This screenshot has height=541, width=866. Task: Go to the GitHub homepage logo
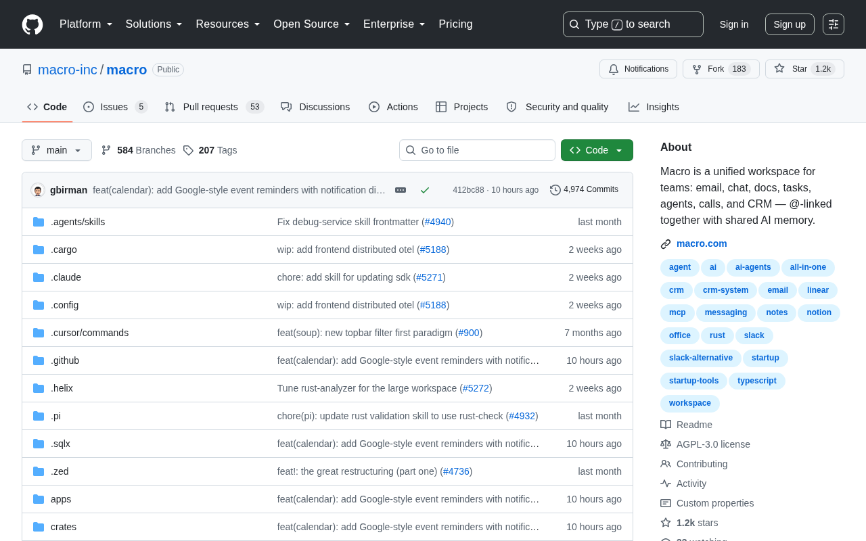(32, 24)
